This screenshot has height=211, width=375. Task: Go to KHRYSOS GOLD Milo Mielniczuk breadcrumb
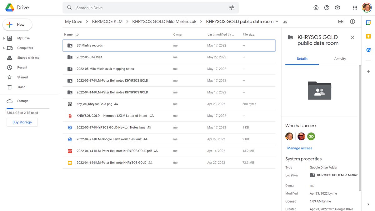point(164,22)
